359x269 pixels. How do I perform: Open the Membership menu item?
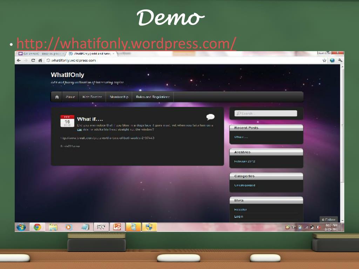[119, 97]
